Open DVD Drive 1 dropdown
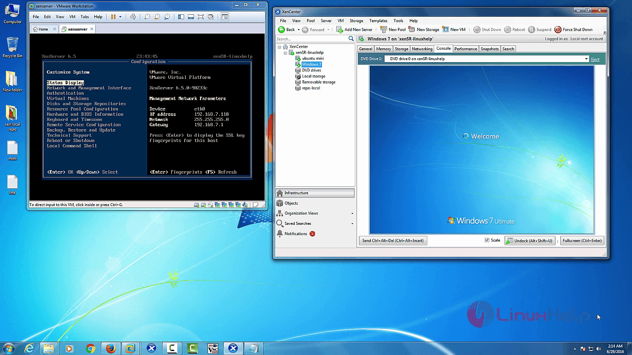This screenshot has width=632, height=355. [x=587, y=59]
